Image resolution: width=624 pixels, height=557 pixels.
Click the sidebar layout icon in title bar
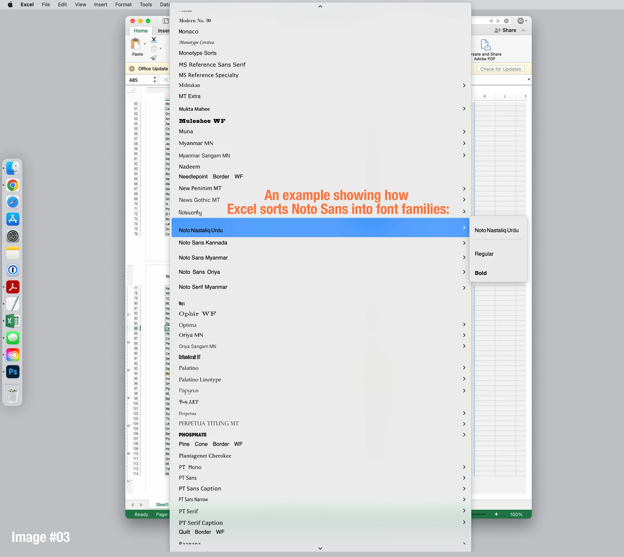point(166,21)
